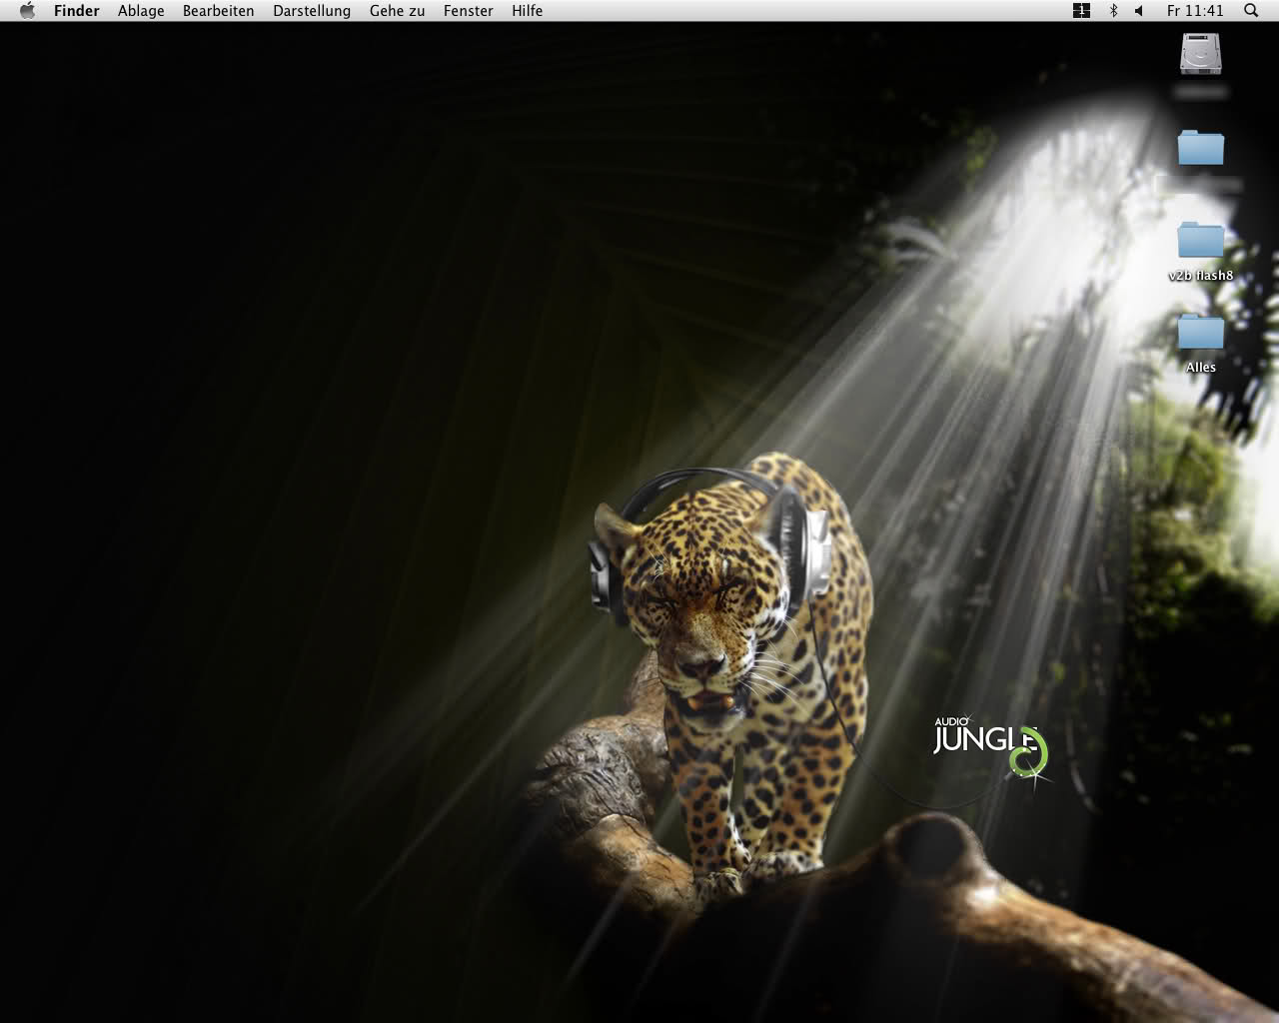Viewport: 1279px width, 1023px height.
Task: Open the Darstellung menu
Action: (312, 11)
